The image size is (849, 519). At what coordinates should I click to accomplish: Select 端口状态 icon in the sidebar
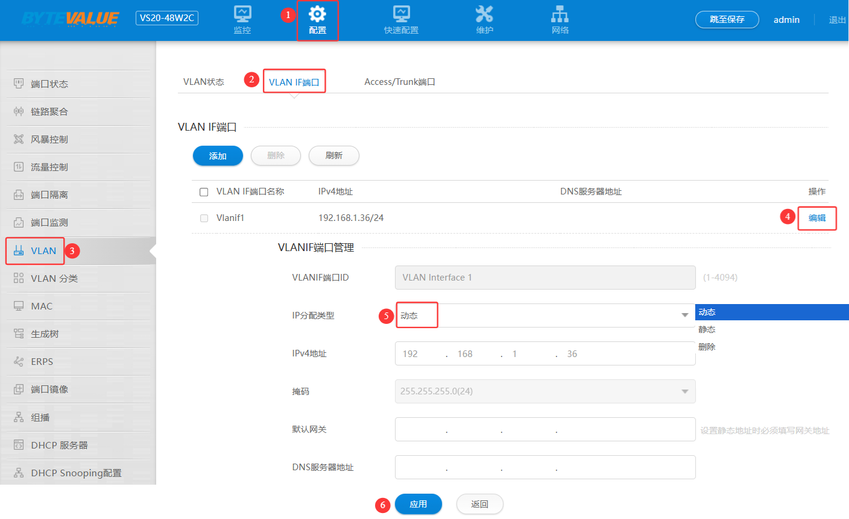click(19, 84)
